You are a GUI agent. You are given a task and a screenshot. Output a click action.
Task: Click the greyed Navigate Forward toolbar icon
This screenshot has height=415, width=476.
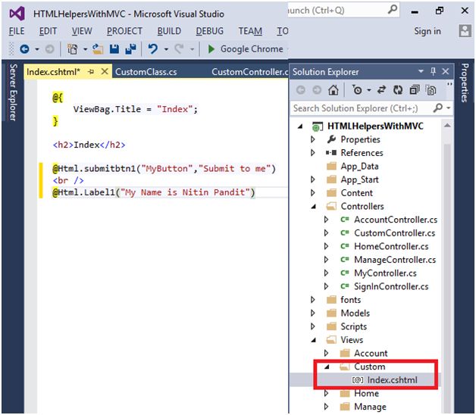click(x=49, y=48)
